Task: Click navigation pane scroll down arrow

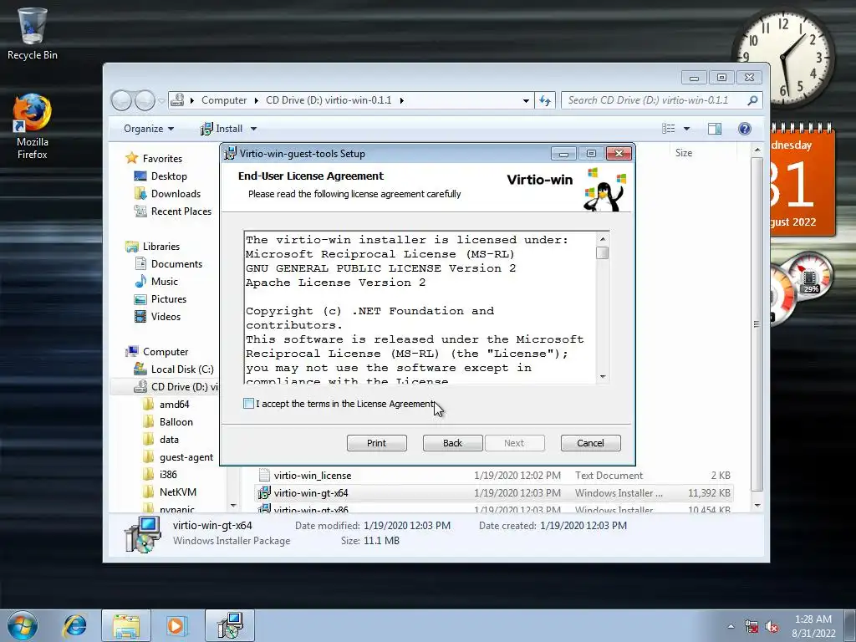Action: 234,506
